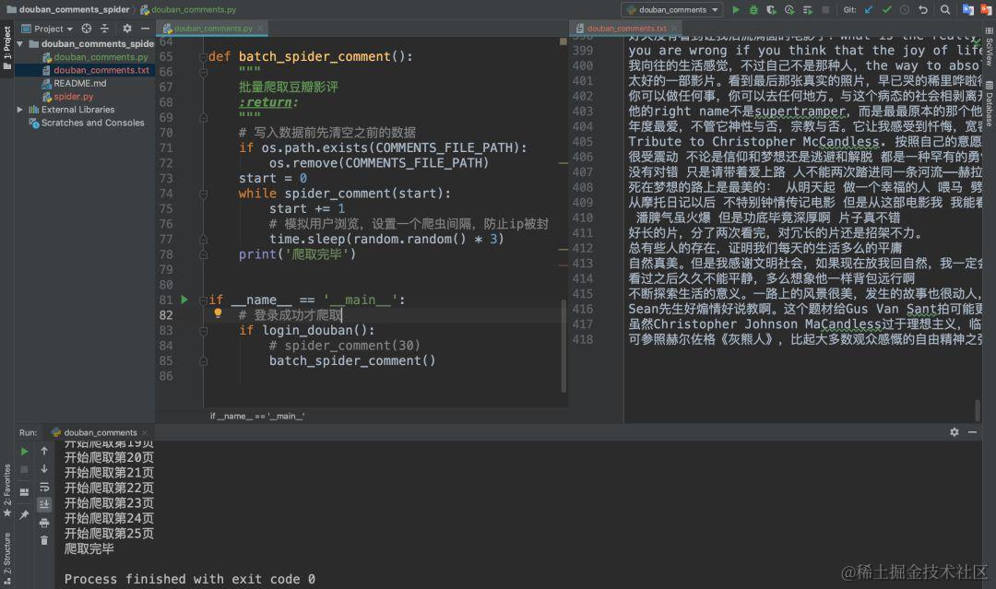Close the douban_comments.py editor tab

click(260, 29)
